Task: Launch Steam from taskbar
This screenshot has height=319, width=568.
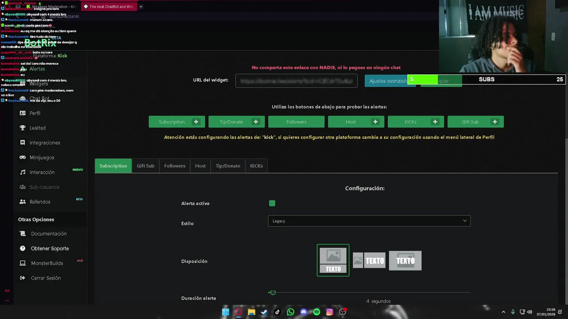Action: click(x=264, y=312)
